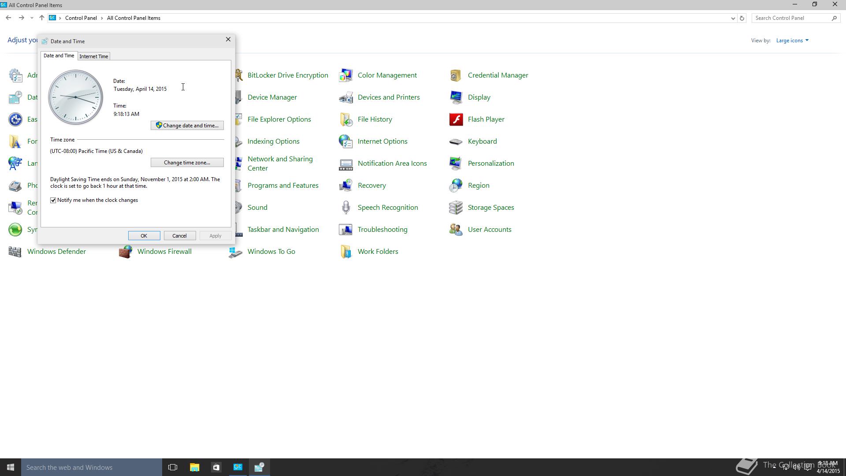Open File Explorer Options link
Screen dimensions: 846x476
click(x=279, y=119)
